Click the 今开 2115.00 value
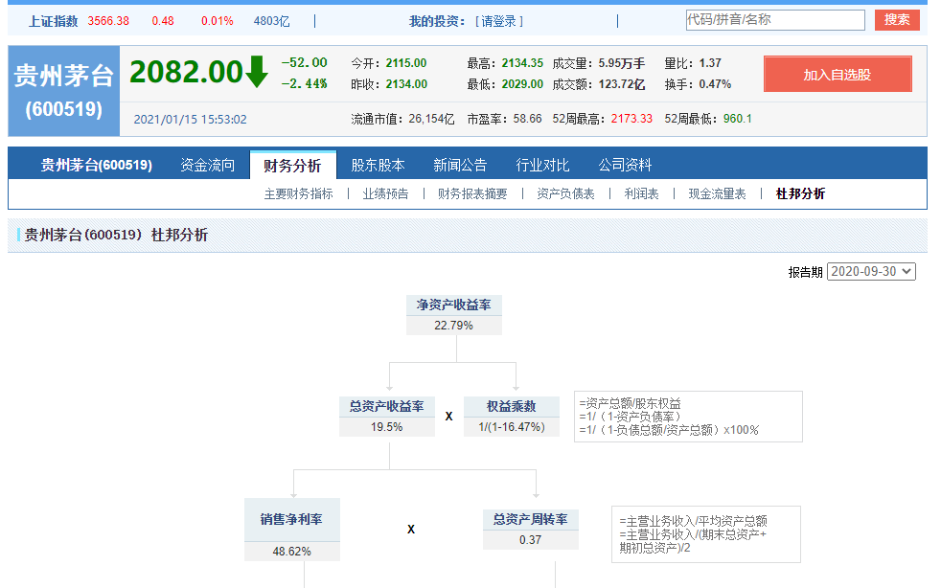This screenshot has height=588, width=941. (x=406, y=63)
